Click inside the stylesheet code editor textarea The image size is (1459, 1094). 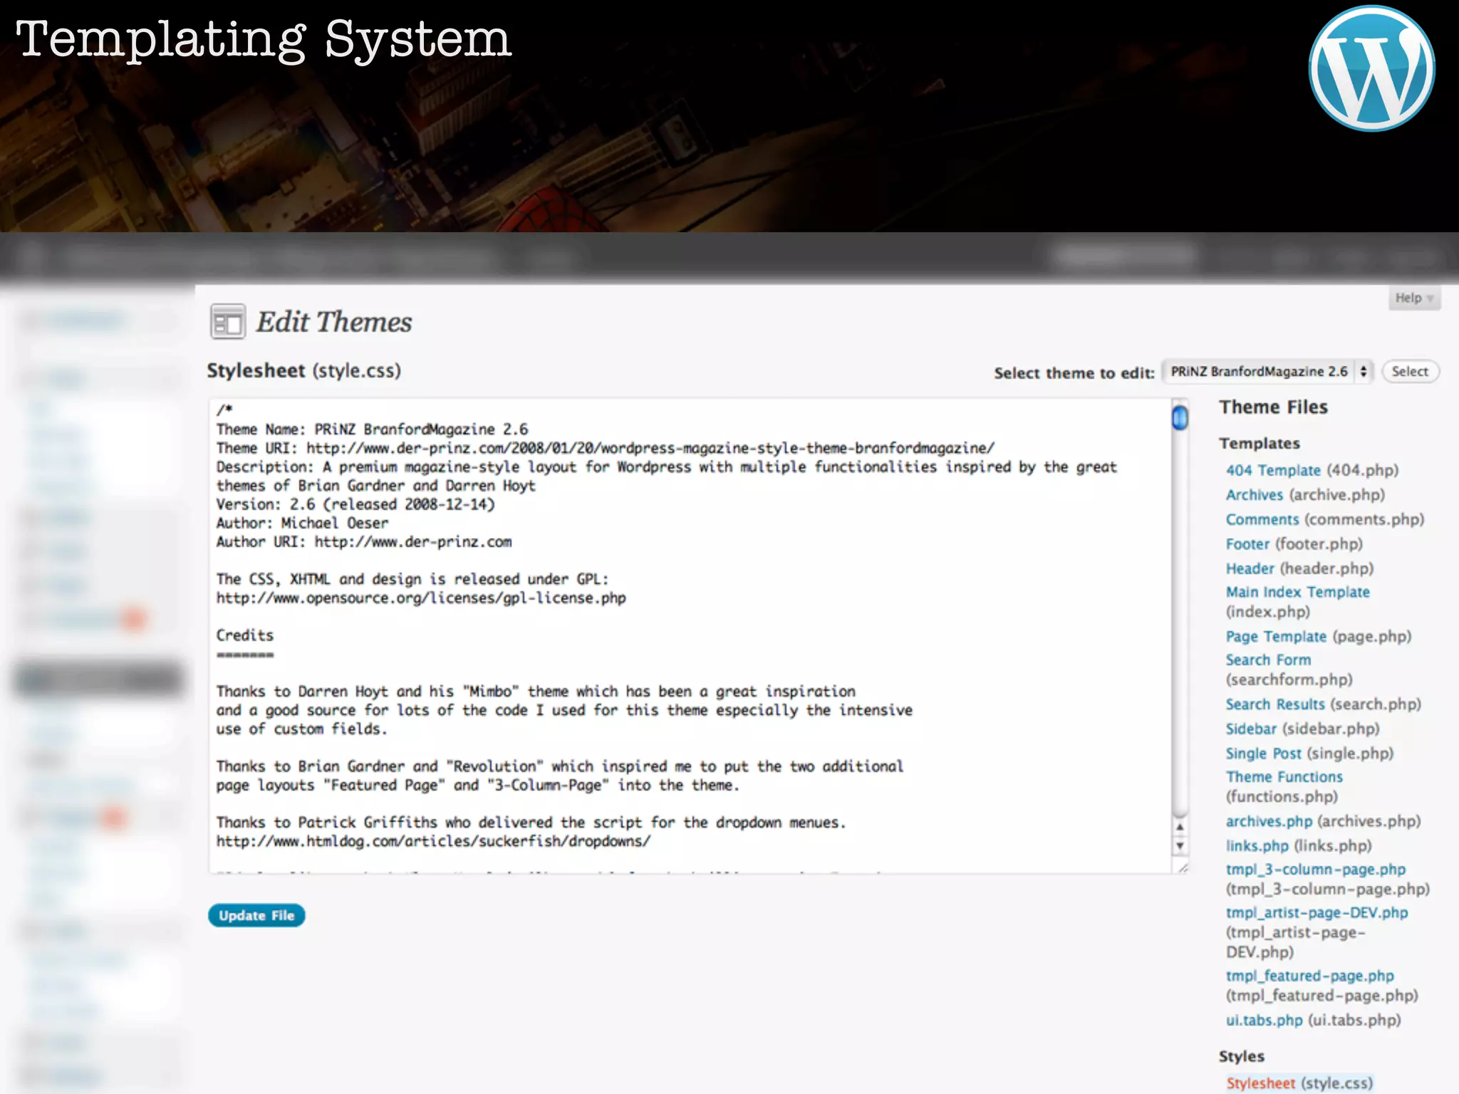point(690,635)
